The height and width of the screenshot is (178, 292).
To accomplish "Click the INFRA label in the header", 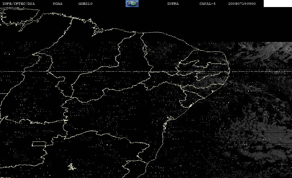I will (173, 4).
